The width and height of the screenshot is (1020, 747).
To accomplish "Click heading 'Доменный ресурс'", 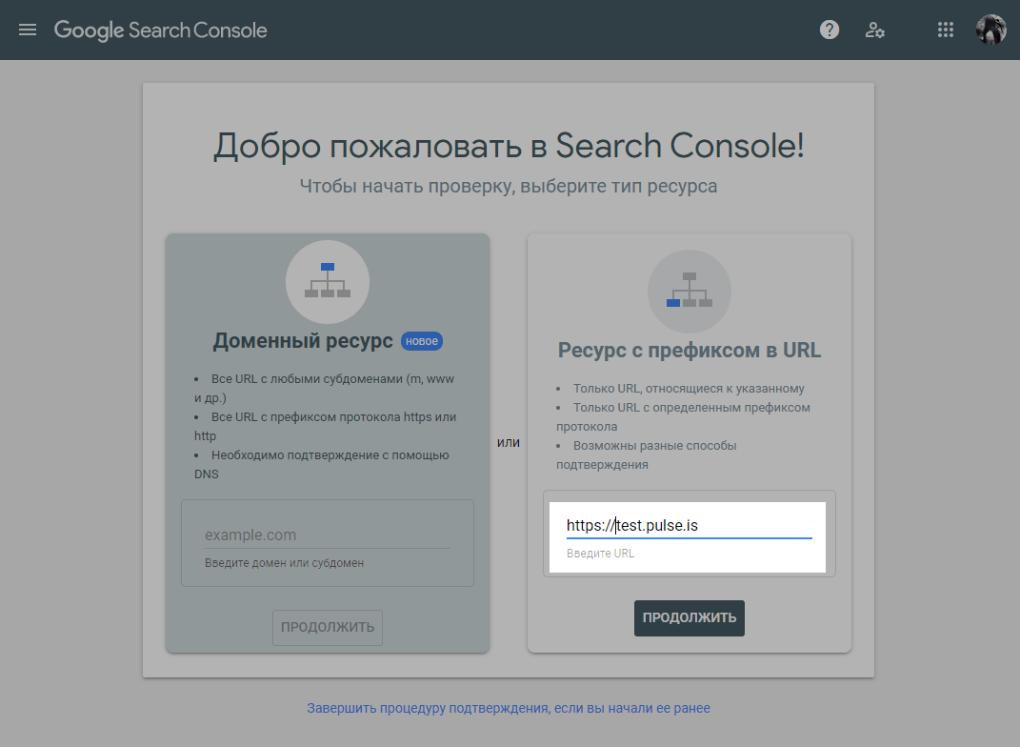I will [x=303, y=341].
